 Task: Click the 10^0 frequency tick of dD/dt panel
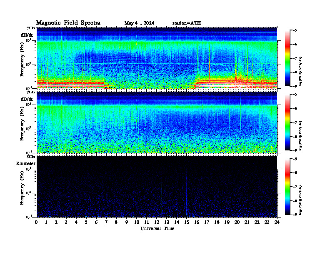28,128
